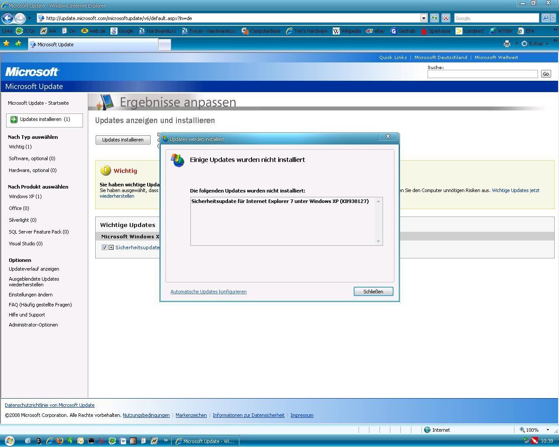Open the web.de bookmark
Screen dimensions: 559x447
pyautogui.click(x=93, y=31)
